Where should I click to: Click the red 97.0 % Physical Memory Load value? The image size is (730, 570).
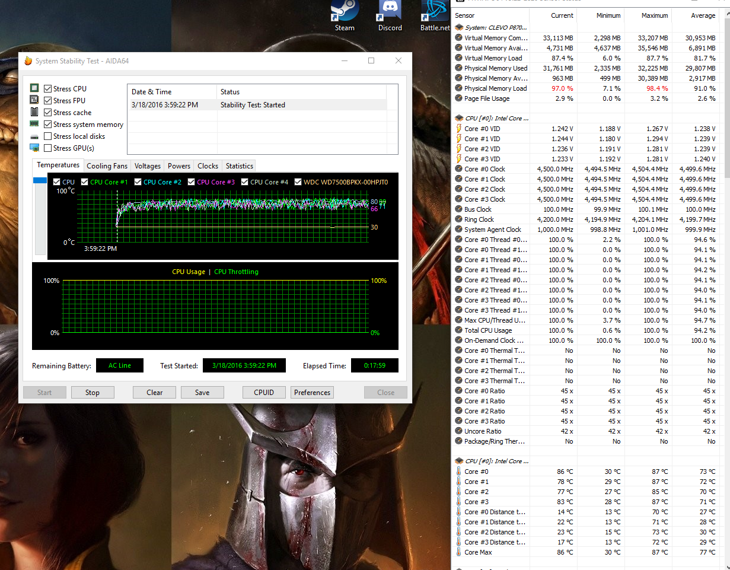[561, 88]
